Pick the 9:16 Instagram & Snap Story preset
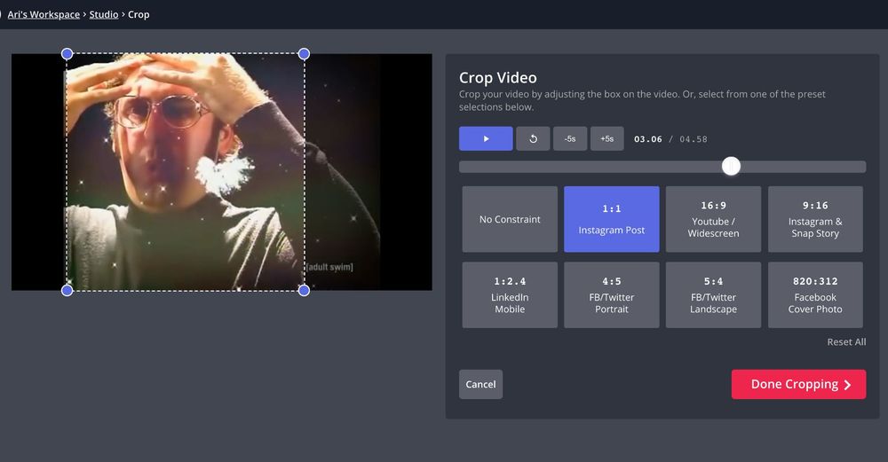Viewport: 888px width, 462px height. tap(815, 219)
